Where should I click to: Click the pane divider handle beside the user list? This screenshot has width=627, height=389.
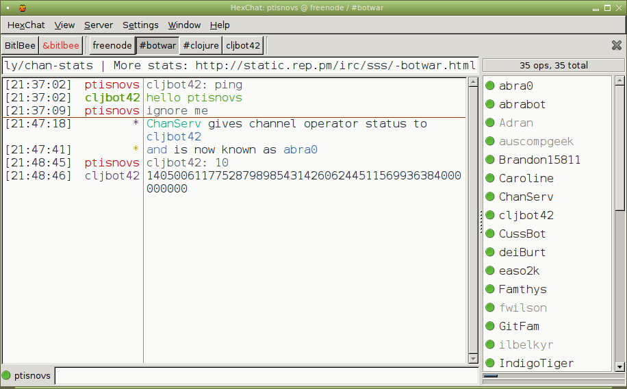coord(481,222)
